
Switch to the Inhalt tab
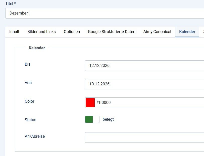[x=14, y=32]
